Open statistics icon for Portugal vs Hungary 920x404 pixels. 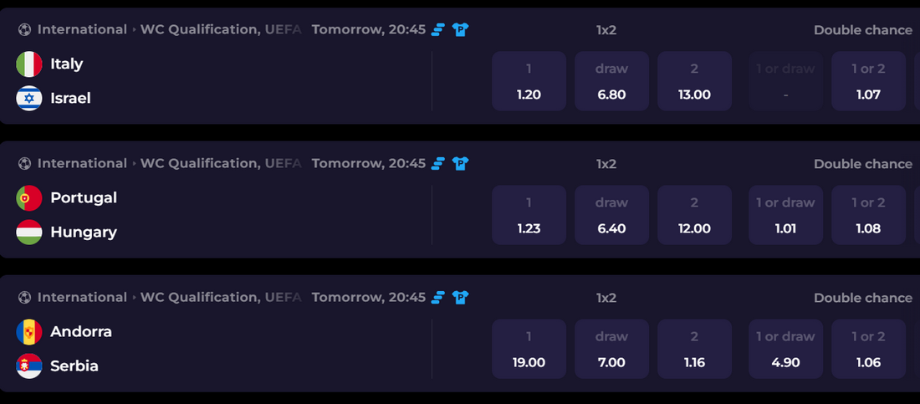[439, 164]
